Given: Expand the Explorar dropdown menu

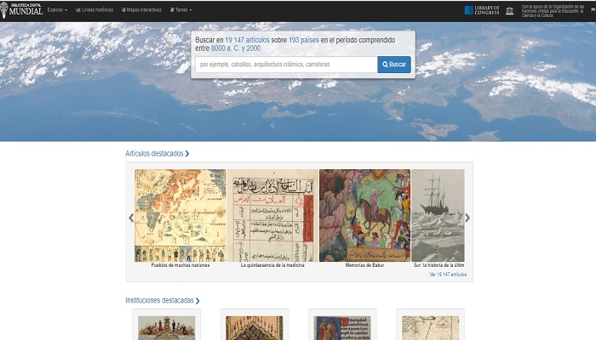Looking at the screenshot, I should point(57,10).
